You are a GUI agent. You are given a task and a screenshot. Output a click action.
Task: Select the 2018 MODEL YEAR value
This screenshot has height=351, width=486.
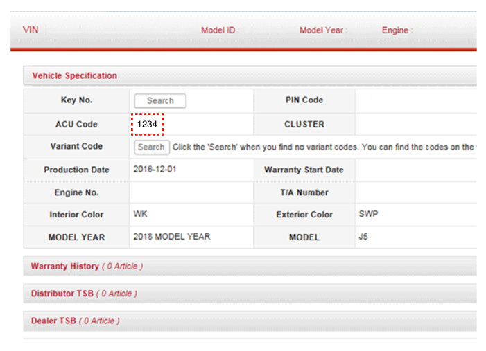tap(172, 237)
